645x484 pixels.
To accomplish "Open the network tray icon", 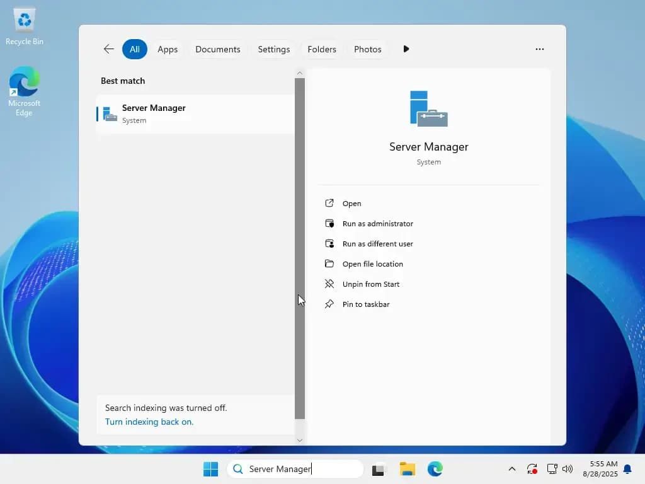I will (x=552, y=469).
